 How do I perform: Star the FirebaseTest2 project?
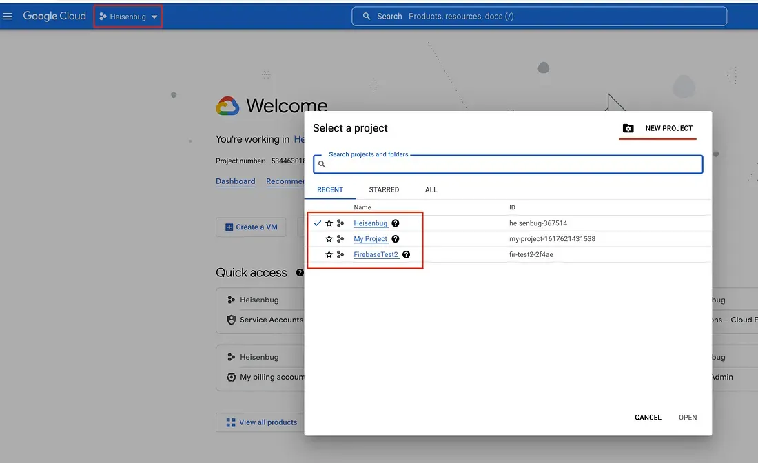(329, 255)
